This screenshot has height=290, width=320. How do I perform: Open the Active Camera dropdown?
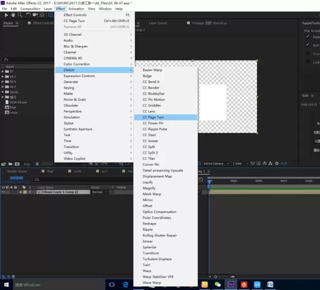pos(216,163)
